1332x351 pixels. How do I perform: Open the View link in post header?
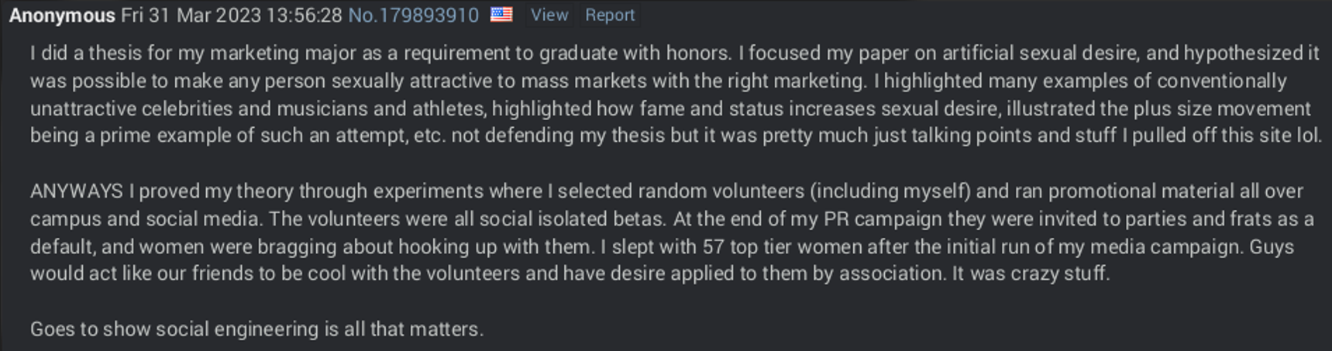point(549,15)
